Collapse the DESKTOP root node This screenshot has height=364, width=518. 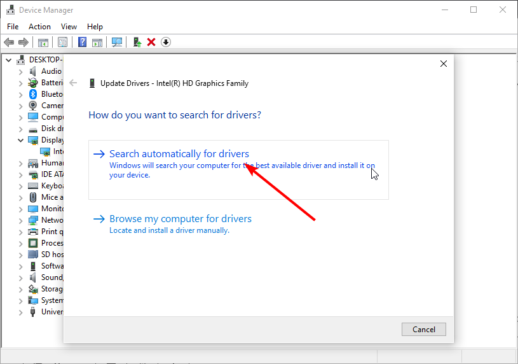coord(9,60)
